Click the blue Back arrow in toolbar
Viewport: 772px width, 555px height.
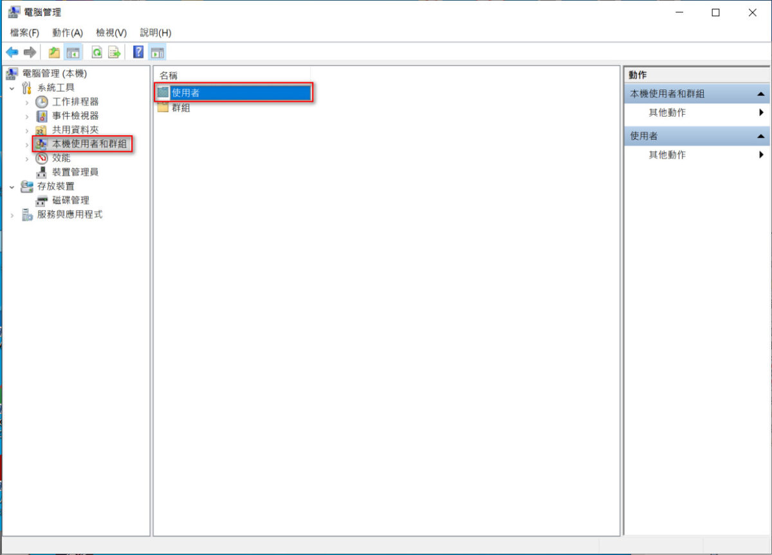click(x=12, y=52)
